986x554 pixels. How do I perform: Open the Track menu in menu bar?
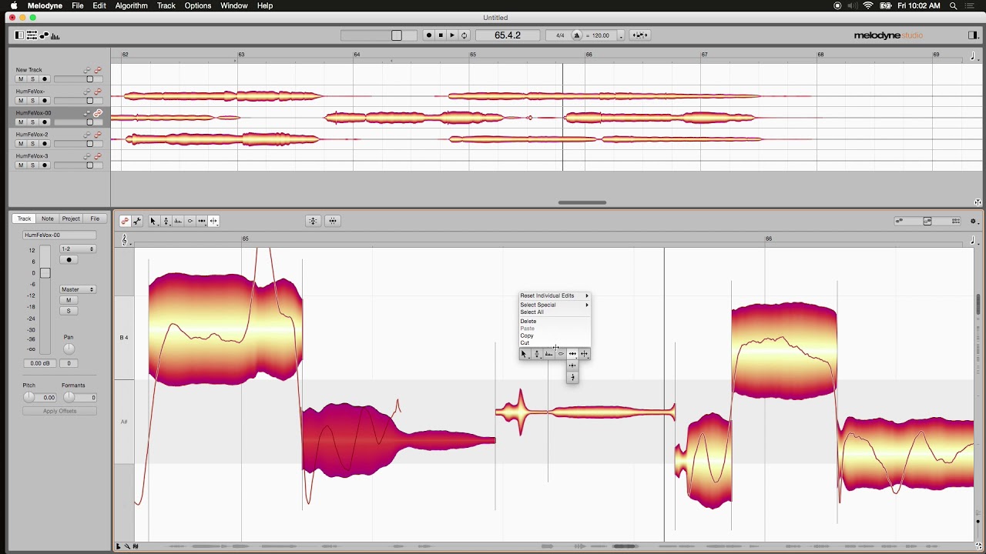(166, 5)
